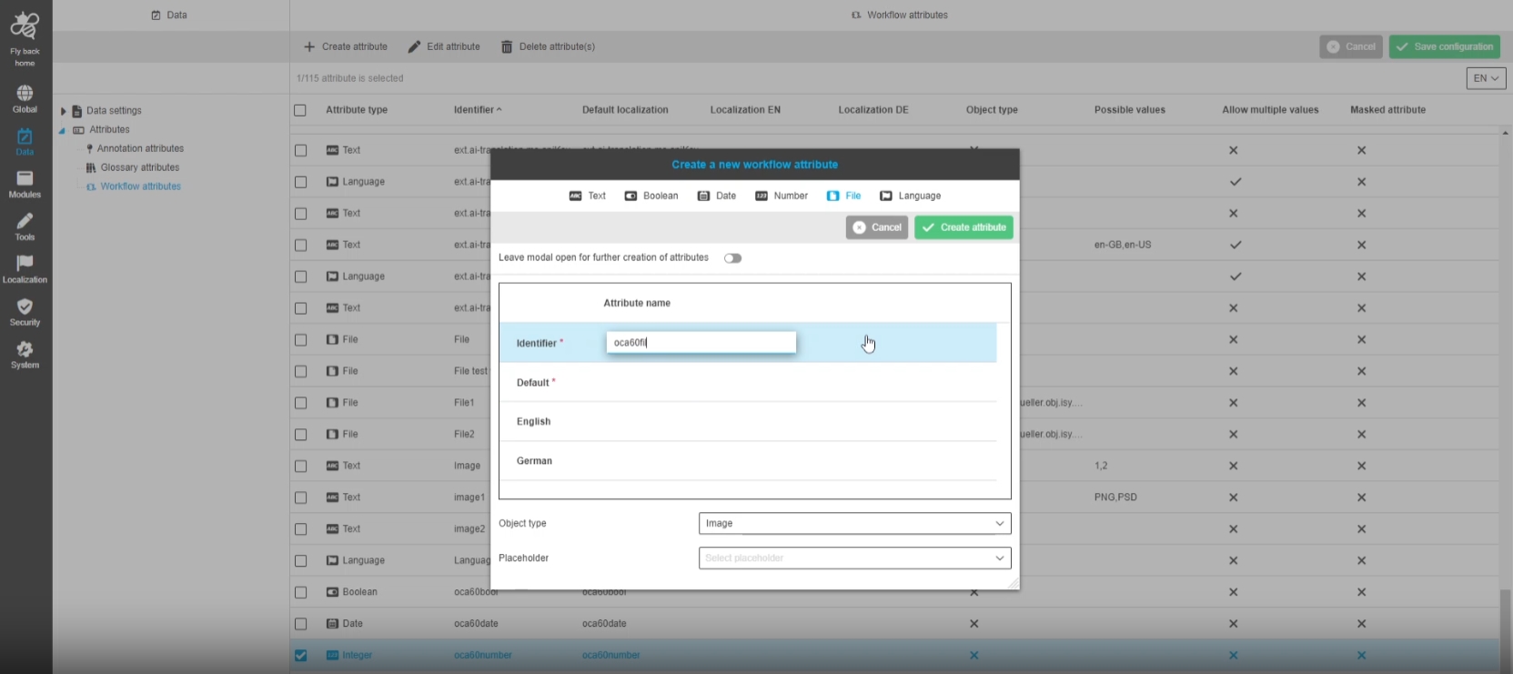Open the Modules section in the sidebar

[25, 185]
